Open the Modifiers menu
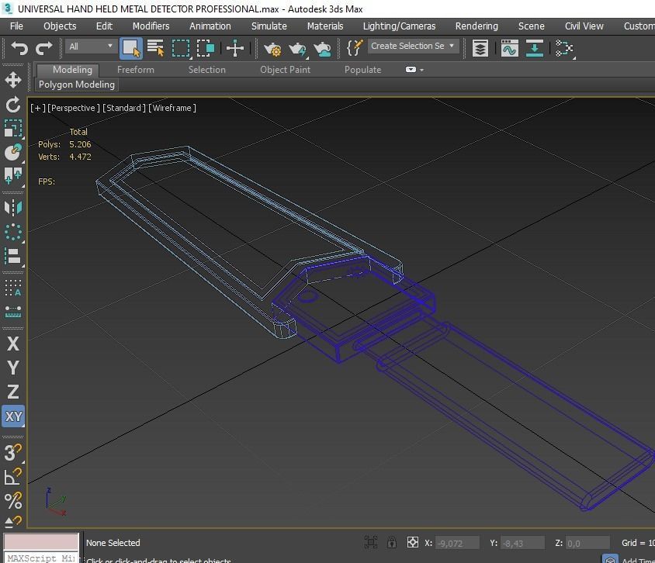The image size is (655, 563). pos(151,26)
